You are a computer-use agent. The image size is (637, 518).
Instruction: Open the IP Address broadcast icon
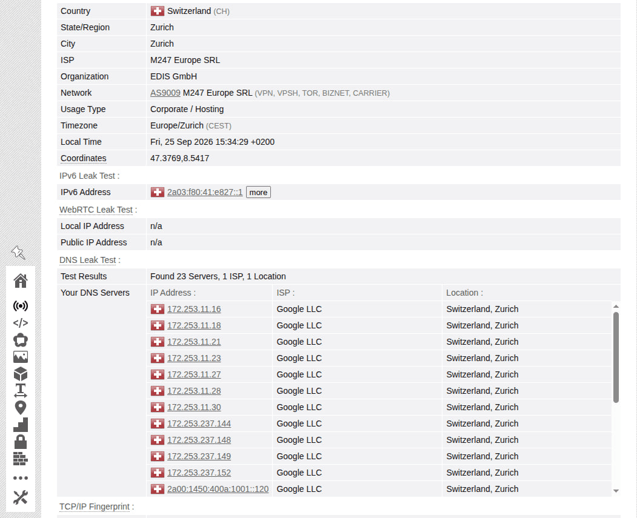pyautogui.click(x=21, y=306)
